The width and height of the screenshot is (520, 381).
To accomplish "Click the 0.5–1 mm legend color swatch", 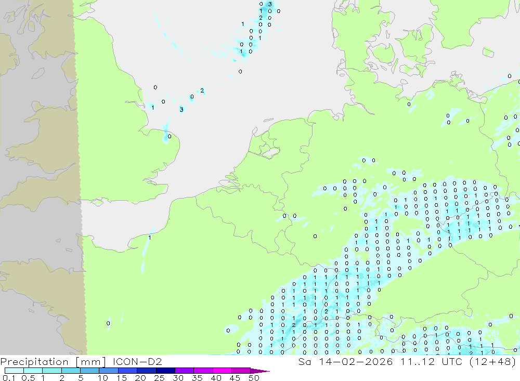I will (33, 371).
